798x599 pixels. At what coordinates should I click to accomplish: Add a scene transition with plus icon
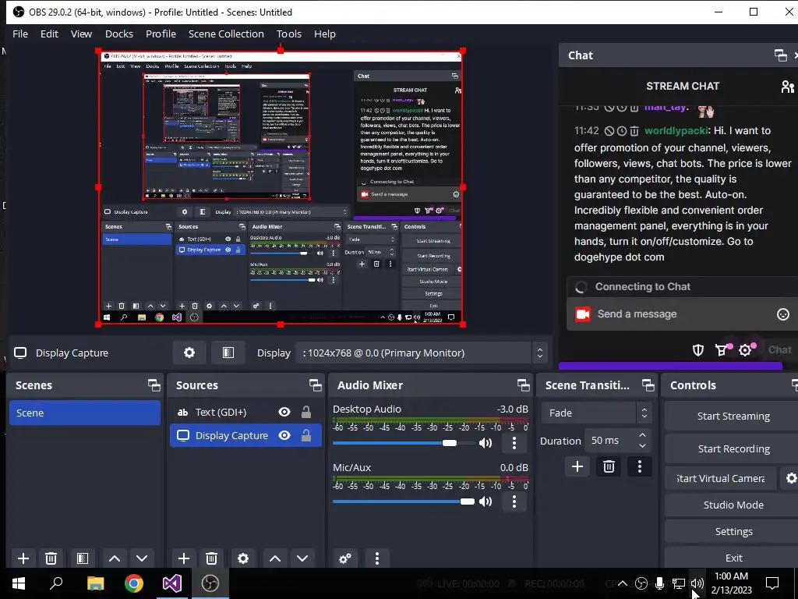[x=577, y=466]
